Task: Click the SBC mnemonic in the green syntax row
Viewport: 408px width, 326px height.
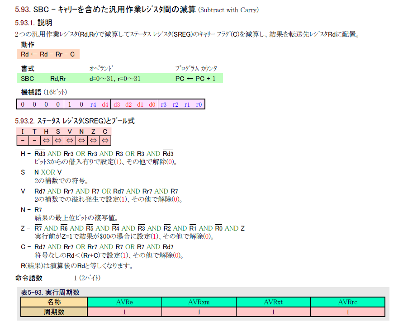Action: 28,79
